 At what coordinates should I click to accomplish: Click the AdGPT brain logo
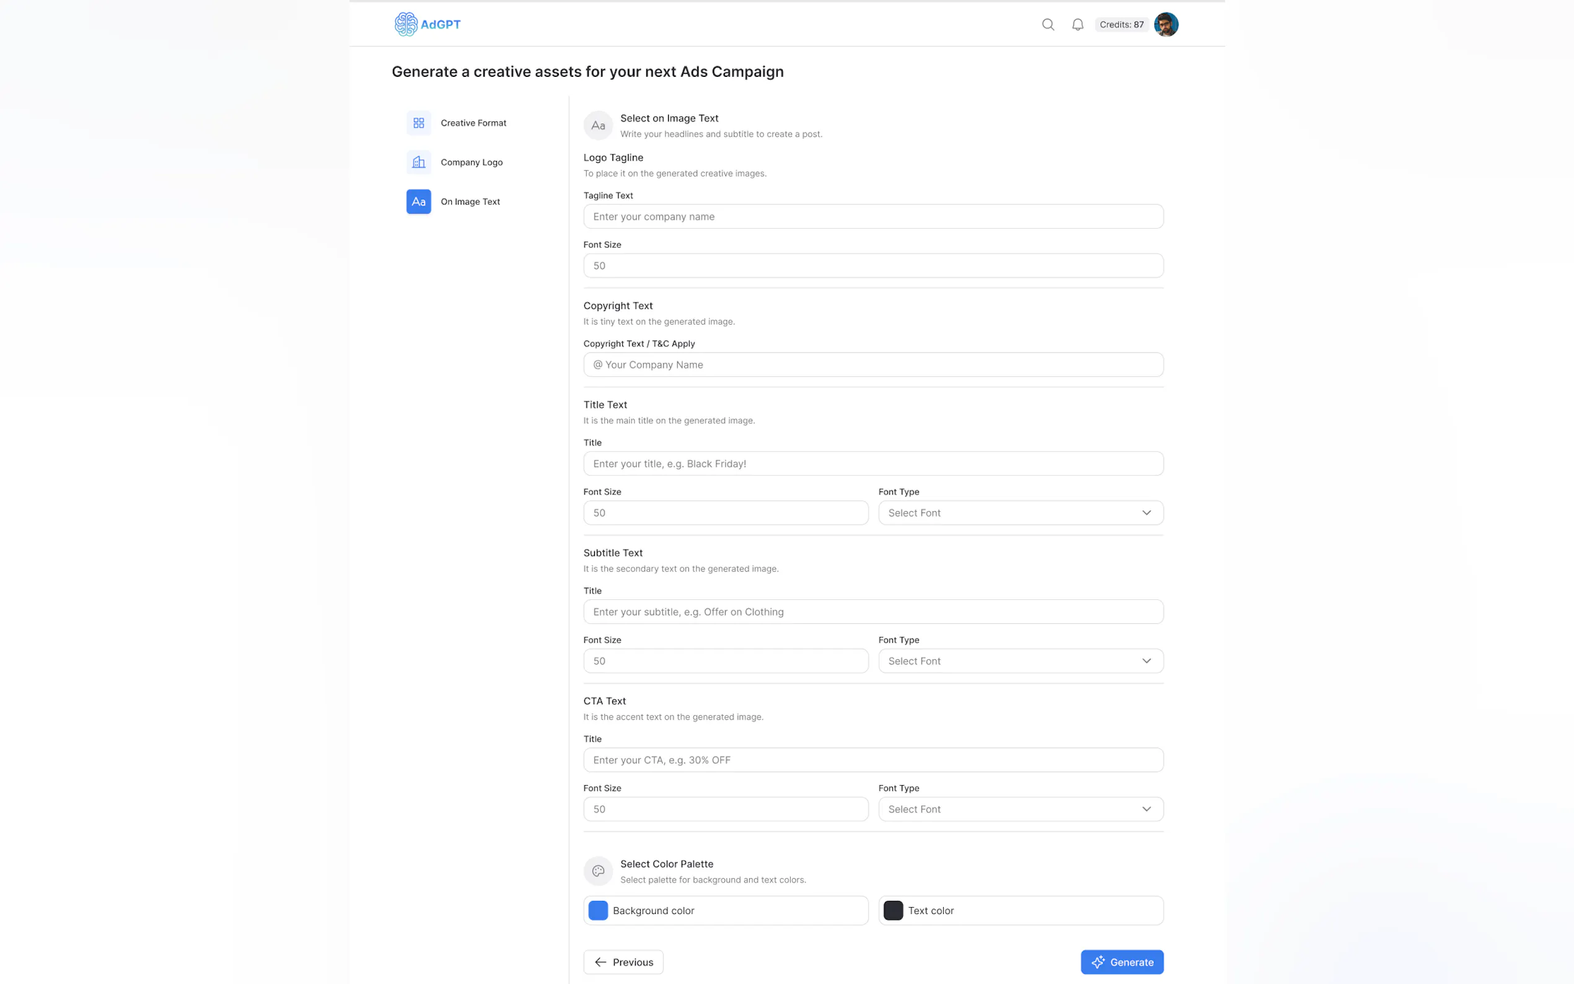(x=406, y=24)
